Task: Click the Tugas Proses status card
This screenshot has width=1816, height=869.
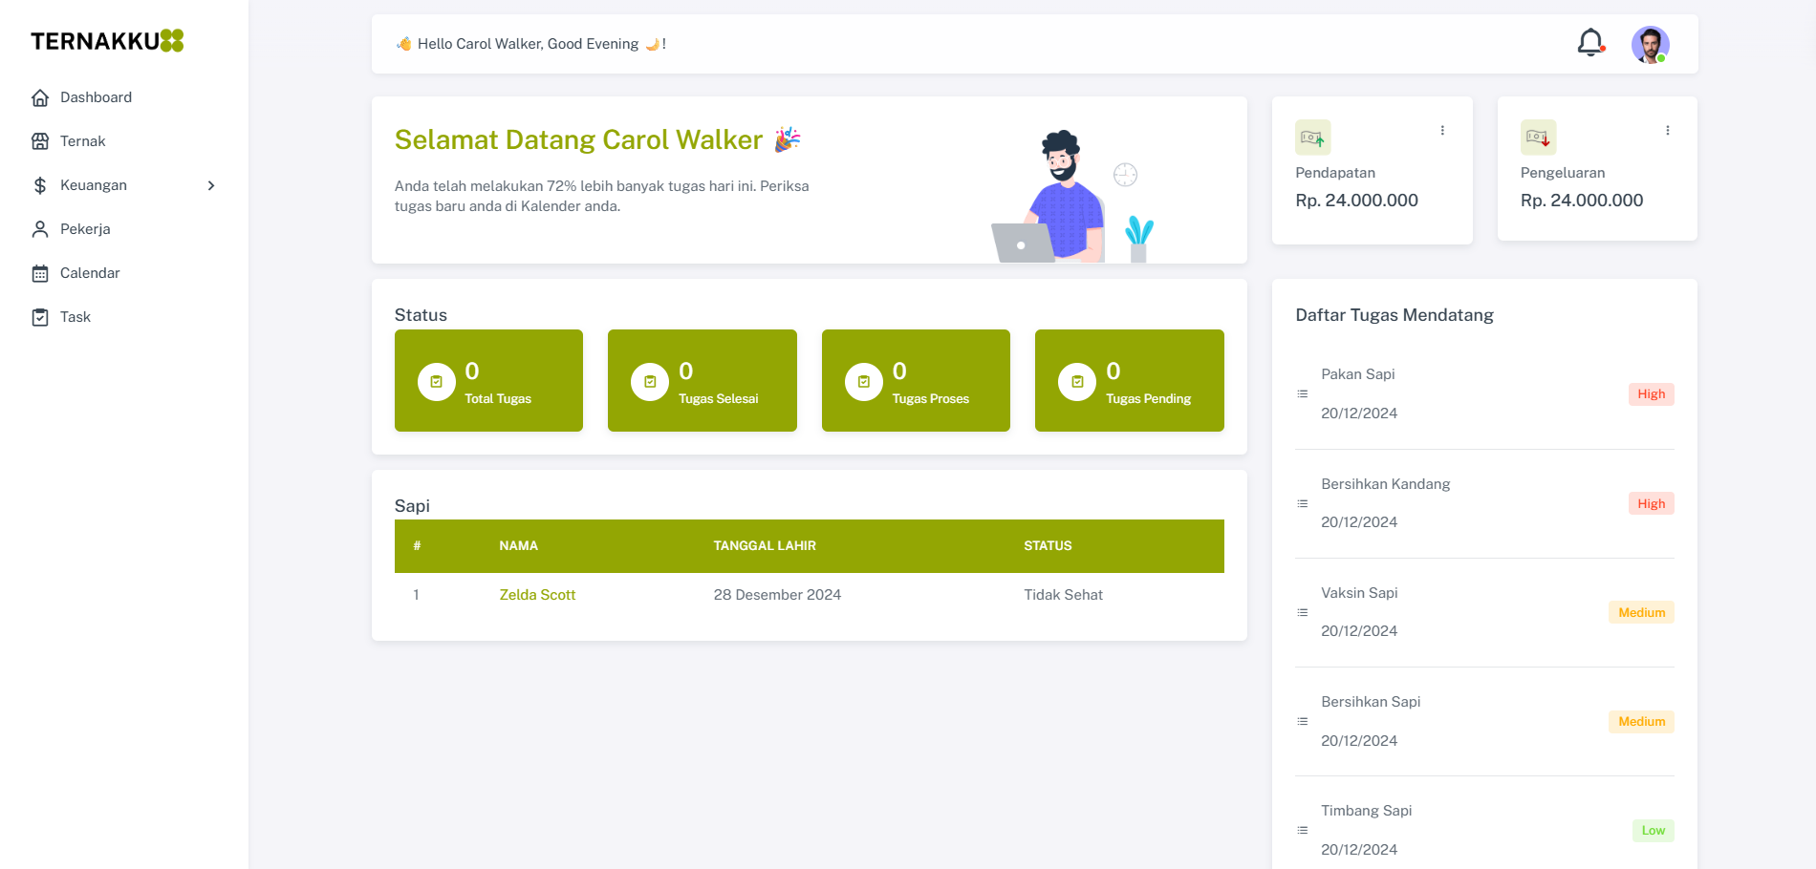Action: tap(916, 381)
